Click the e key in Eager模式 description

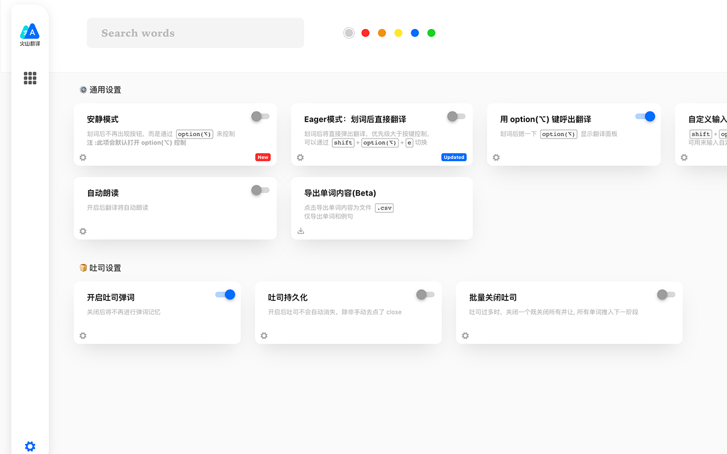point(409,142)
